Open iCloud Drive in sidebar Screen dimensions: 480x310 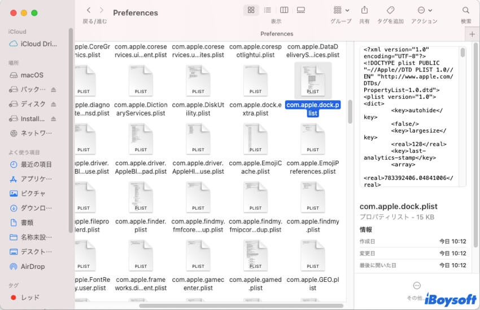click(33, 43)
